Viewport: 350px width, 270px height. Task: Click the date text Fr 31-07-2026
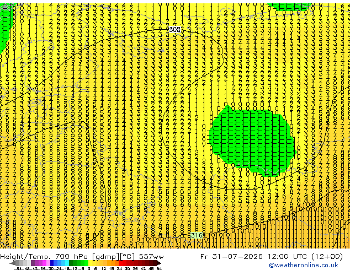click(231, 257)
